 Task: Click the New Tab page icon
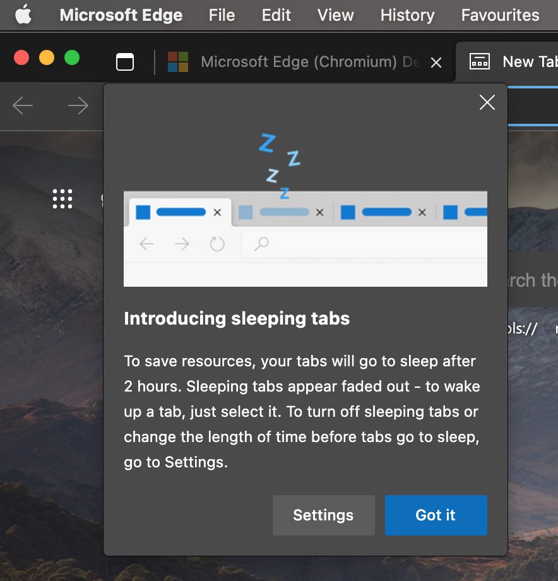click(480, 61)
